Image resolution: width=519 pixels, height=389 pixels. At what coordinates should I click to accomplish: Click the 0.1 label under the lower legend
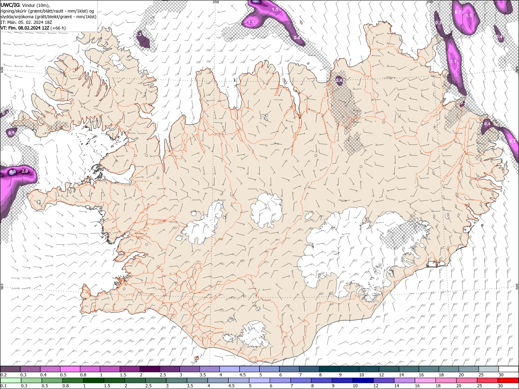click(x=3, y=386)
